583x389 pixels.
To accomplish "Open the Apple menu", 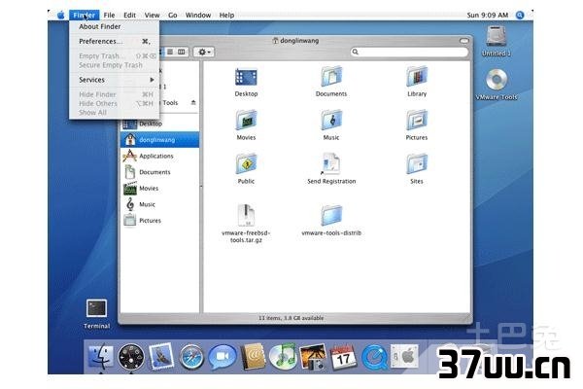I will click(x=60, y=16).
